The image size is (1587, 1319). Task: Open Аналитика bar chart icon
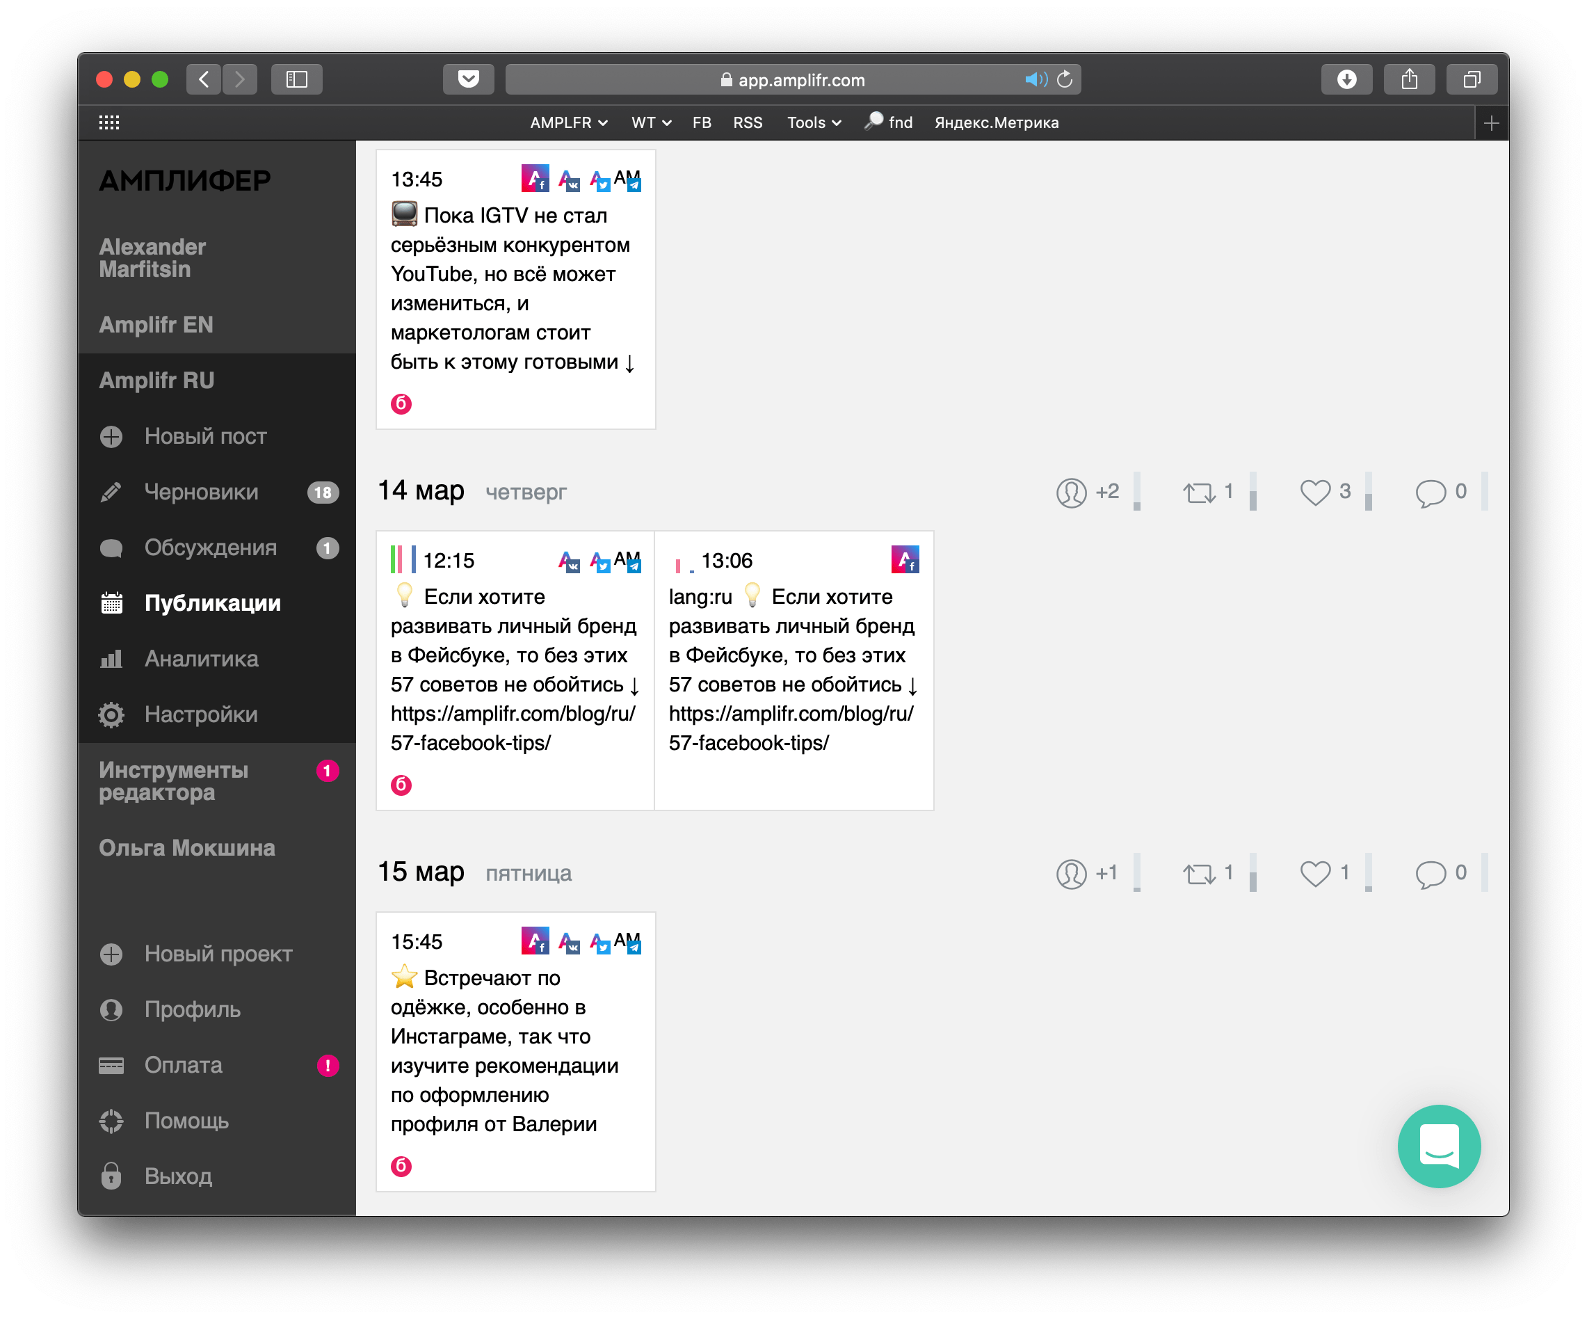[x=111, y=659]
